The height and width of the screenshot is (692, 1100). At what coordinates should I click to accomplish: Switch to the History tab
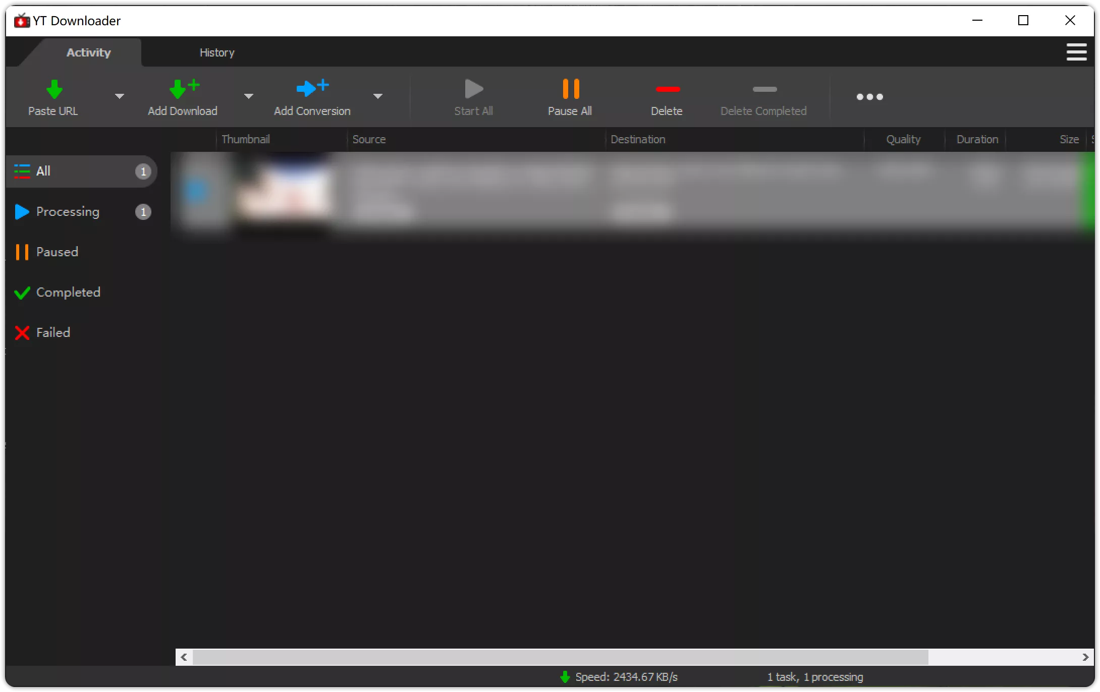point(217,52)
